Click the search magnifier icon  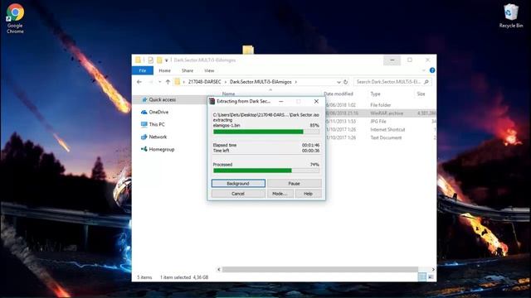[426, 82]
